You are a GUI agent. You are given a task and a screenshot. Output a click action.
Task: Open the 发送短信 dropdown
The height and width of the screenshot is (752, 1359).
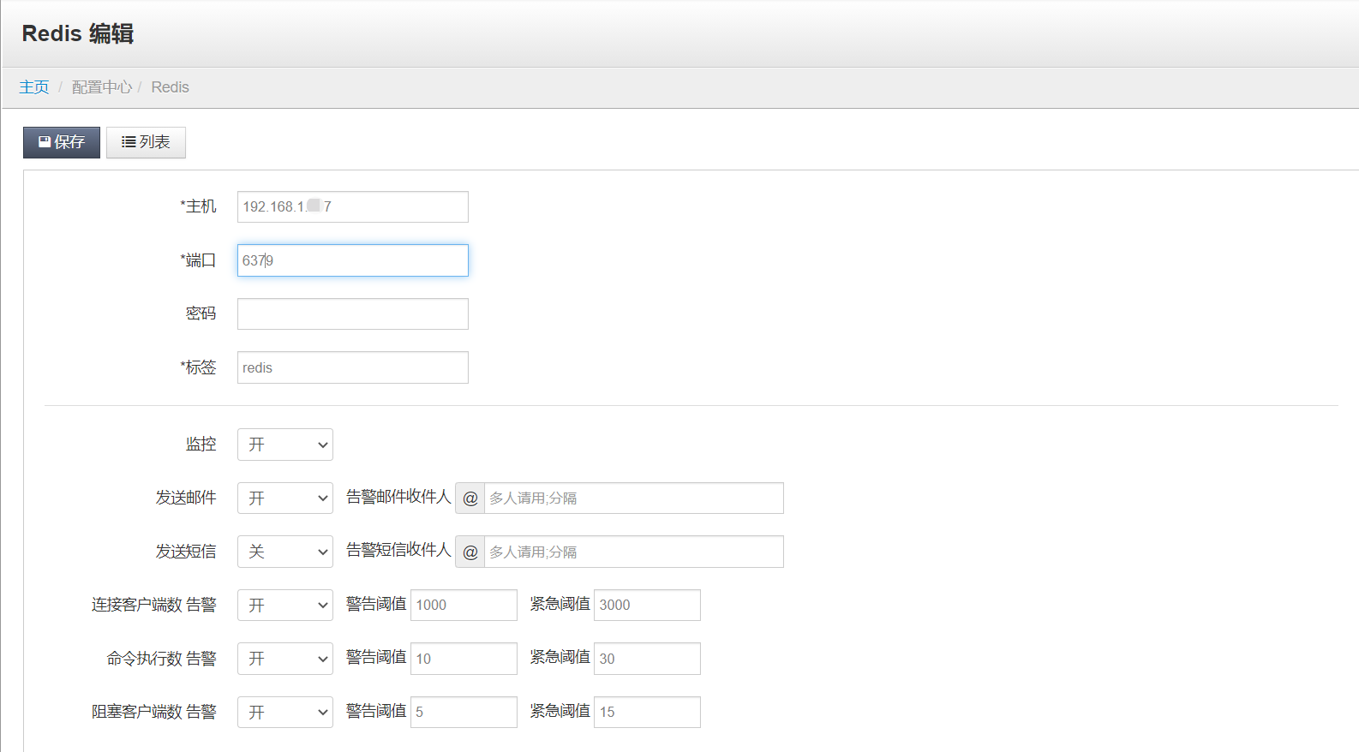point(285,552)
